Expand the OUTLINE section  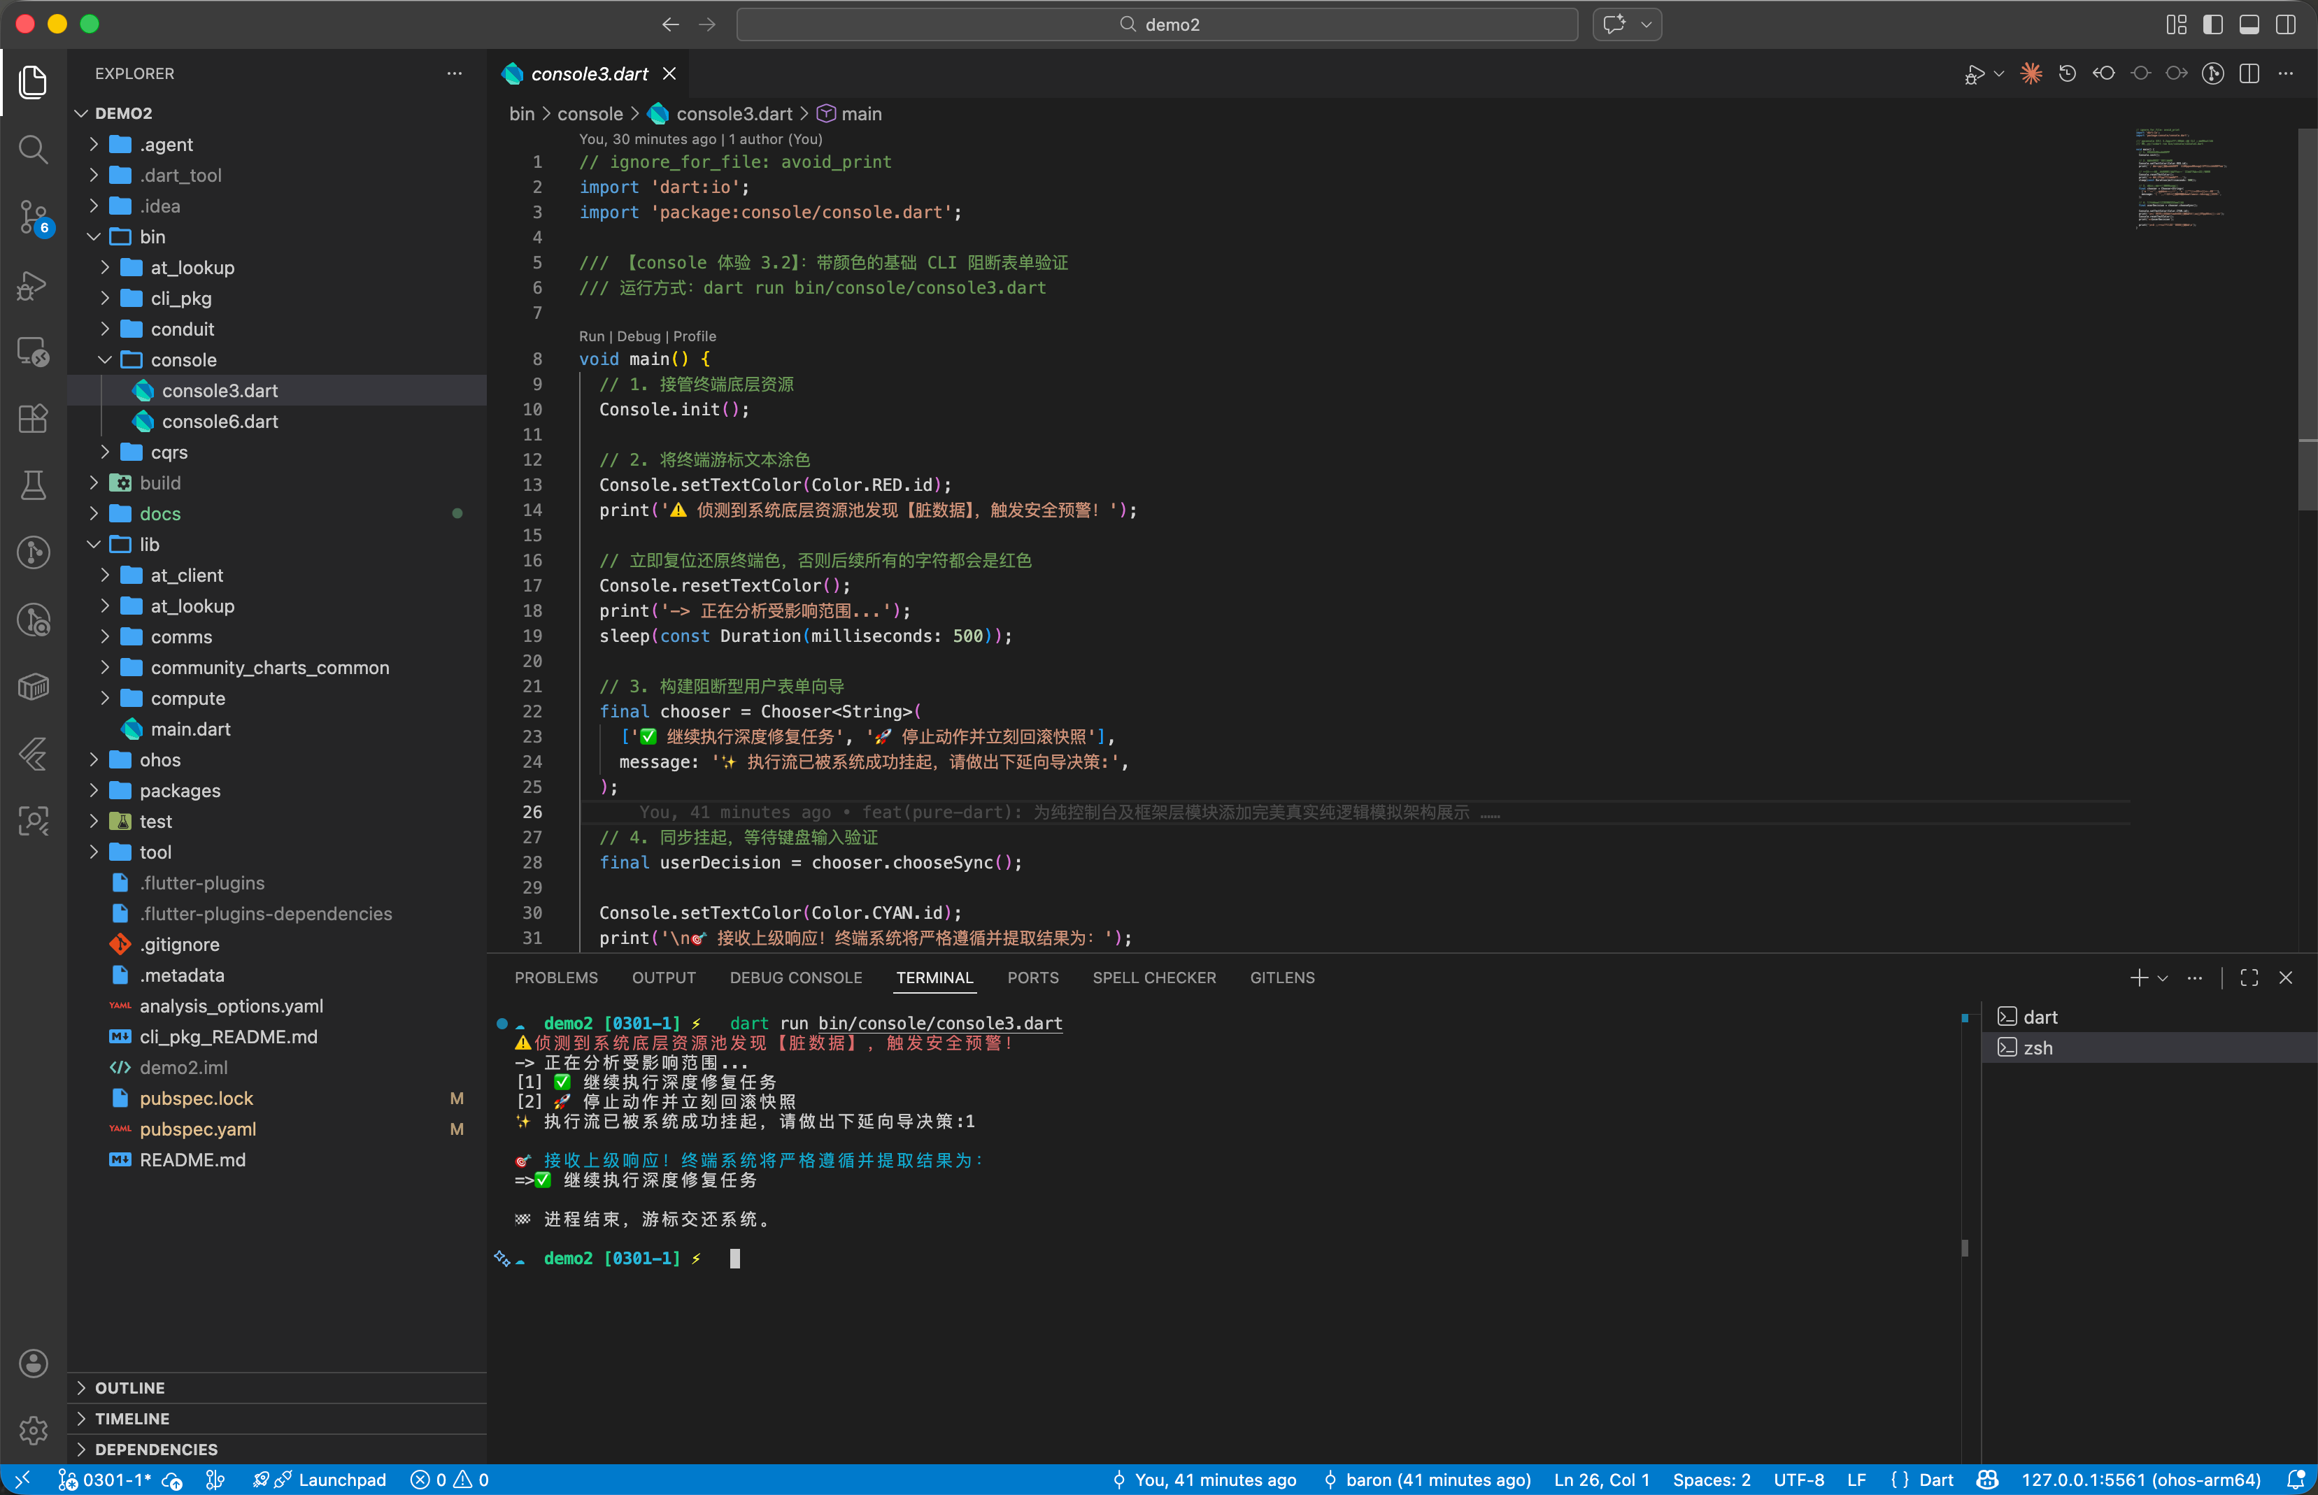[130, 1387]
